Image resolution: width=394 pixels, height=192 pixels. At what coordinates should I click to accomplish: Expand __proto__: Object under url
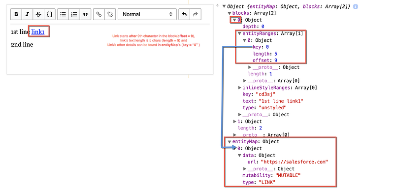coord(245,169)
